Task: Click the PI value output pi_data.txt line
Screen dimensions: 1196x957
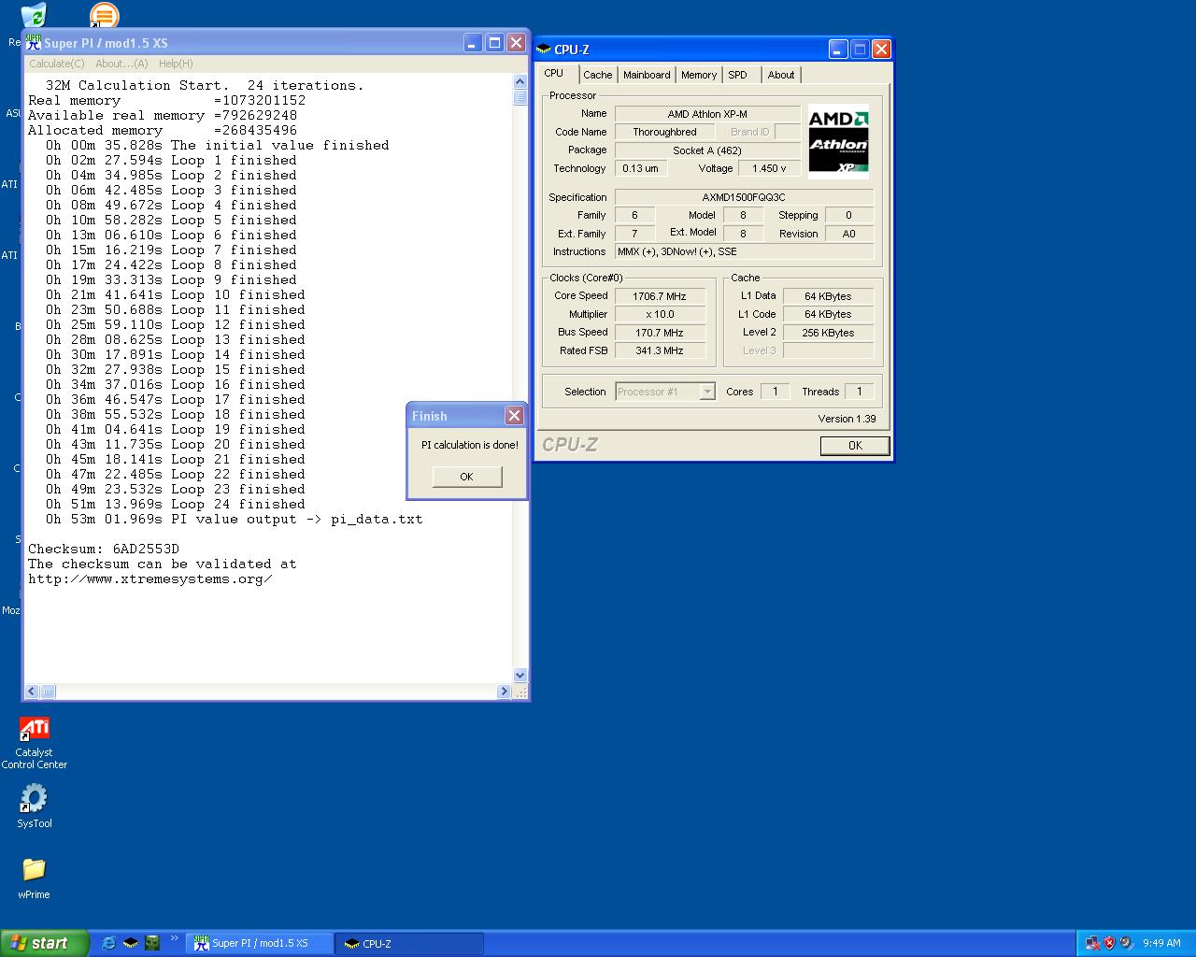Action: (235, 519)
